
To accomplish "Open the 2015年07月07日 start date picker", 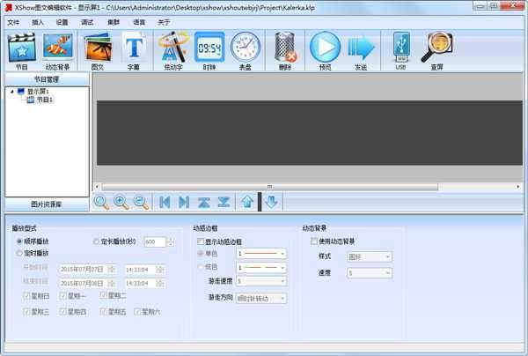I will pos(87,270).
